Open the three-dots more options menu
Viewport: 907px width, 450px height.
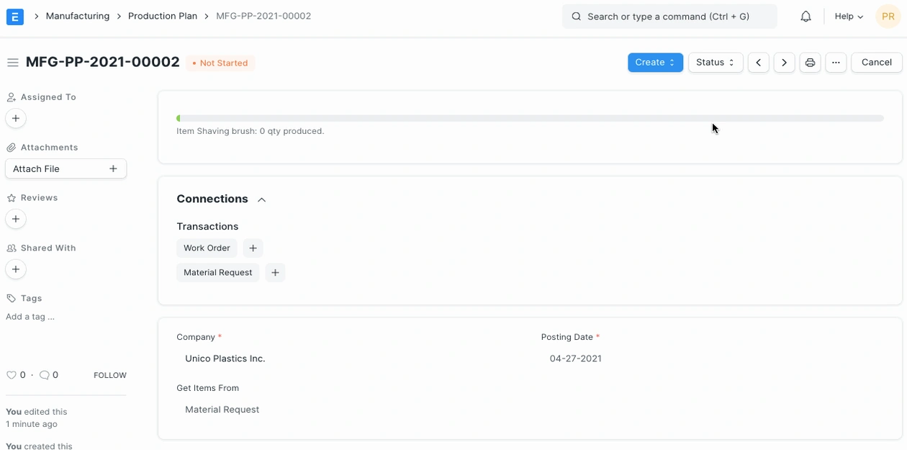coord(835,63)
